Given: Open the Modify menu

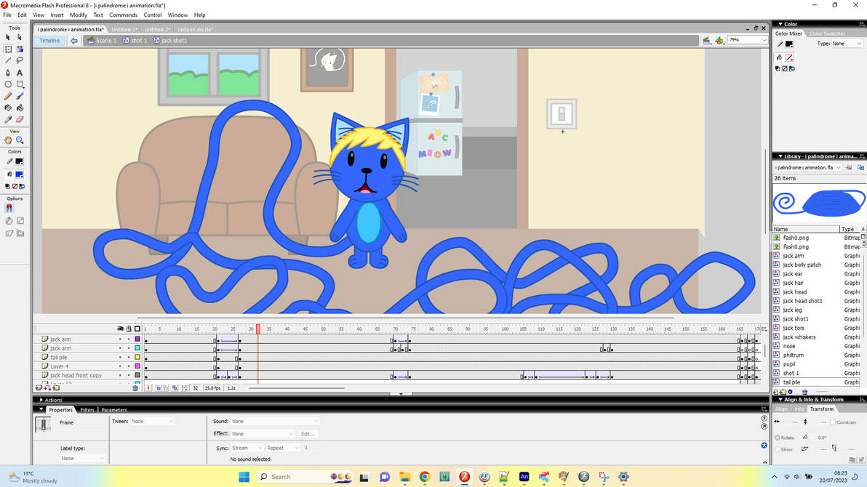Looking at the screenshot, I should coord(78,15).
